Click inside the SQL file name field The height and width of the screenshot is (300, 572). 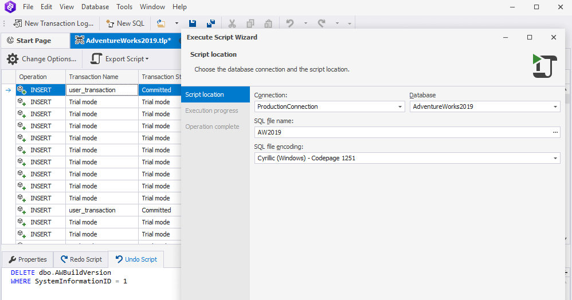click(401, 132)
